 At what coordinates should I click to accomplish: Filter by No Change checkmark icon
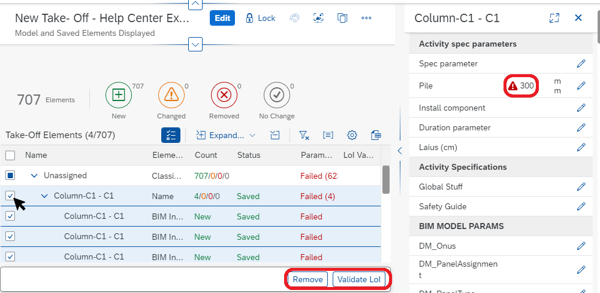coord(277,94)
